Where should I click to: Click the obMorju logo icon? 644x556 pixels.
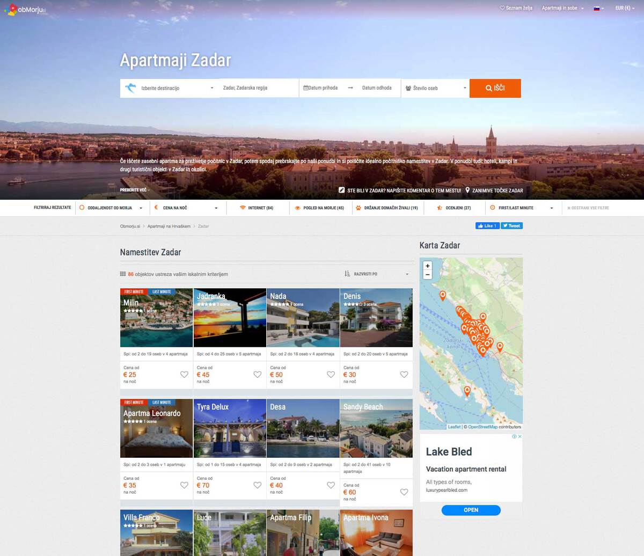11,9
